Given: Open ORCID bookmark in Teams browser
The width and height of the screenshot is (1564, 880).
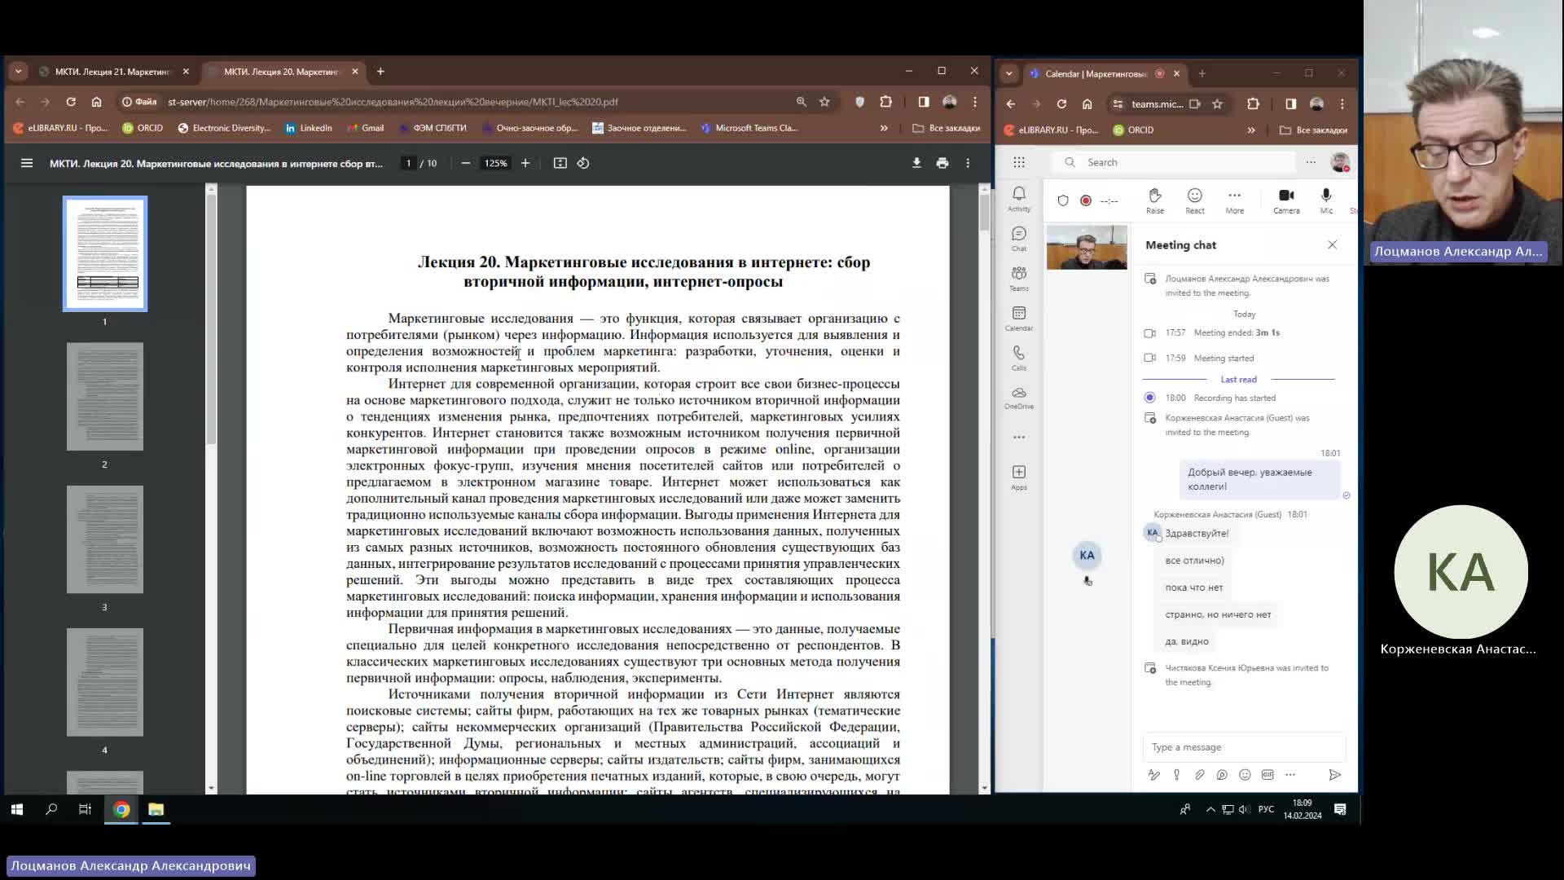Looking at the screenshot, I should coord(1134,130).
